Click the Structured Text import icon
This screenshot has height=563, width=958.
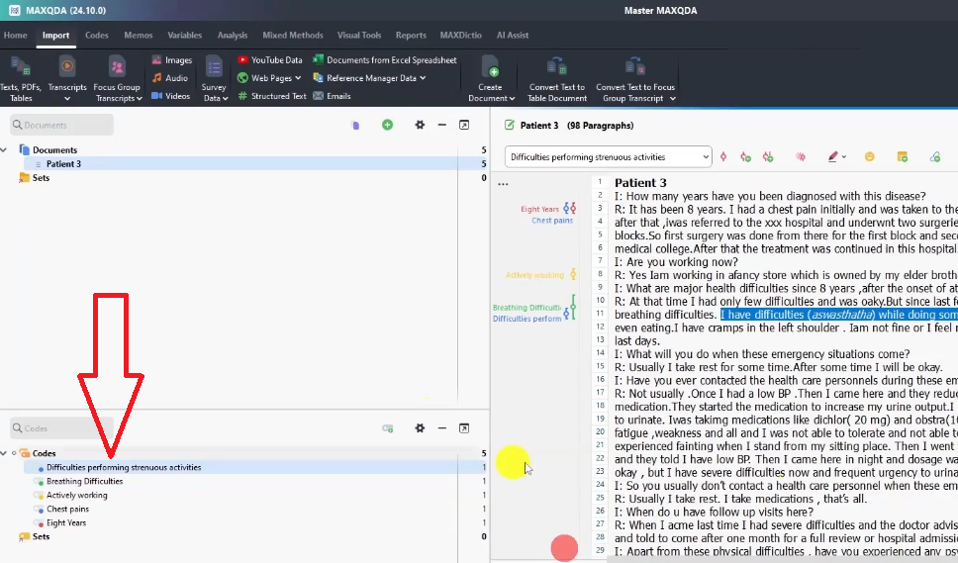[243, 96]
